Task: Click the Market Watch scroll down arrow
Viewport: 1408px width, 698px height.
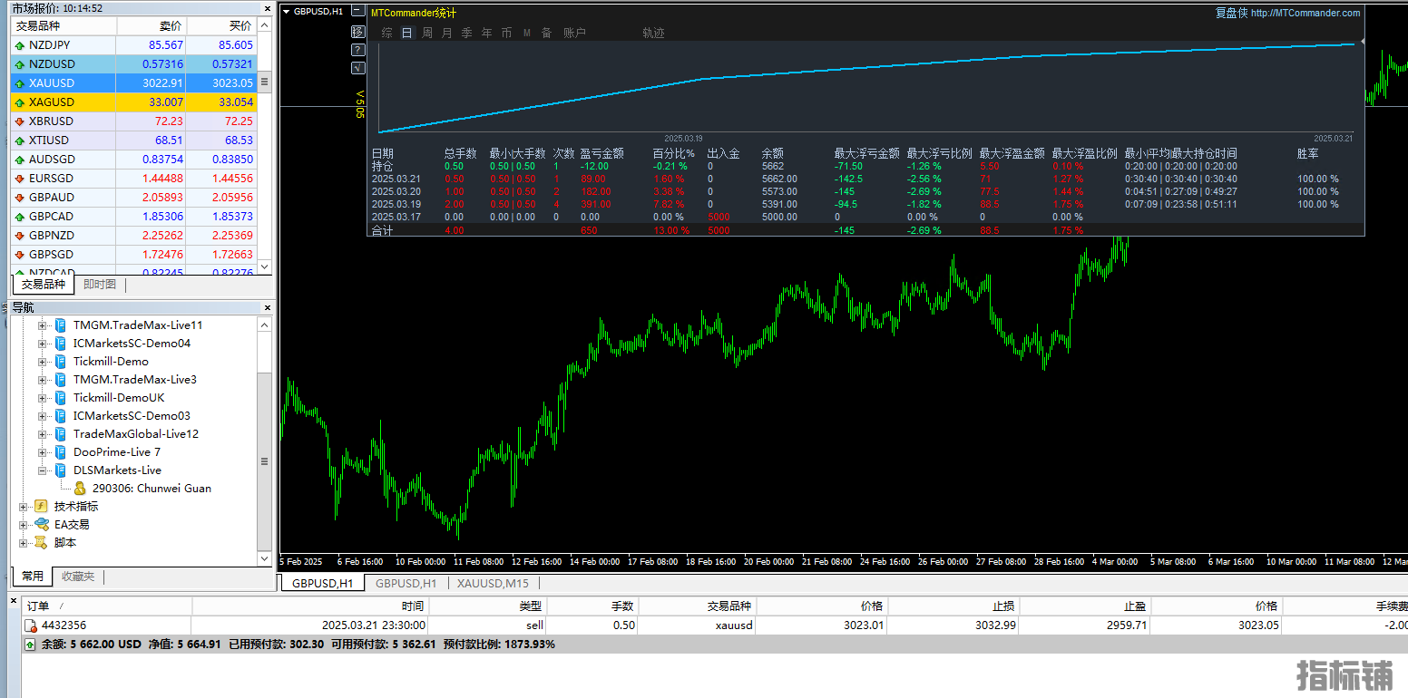Action: coord(265,267)
